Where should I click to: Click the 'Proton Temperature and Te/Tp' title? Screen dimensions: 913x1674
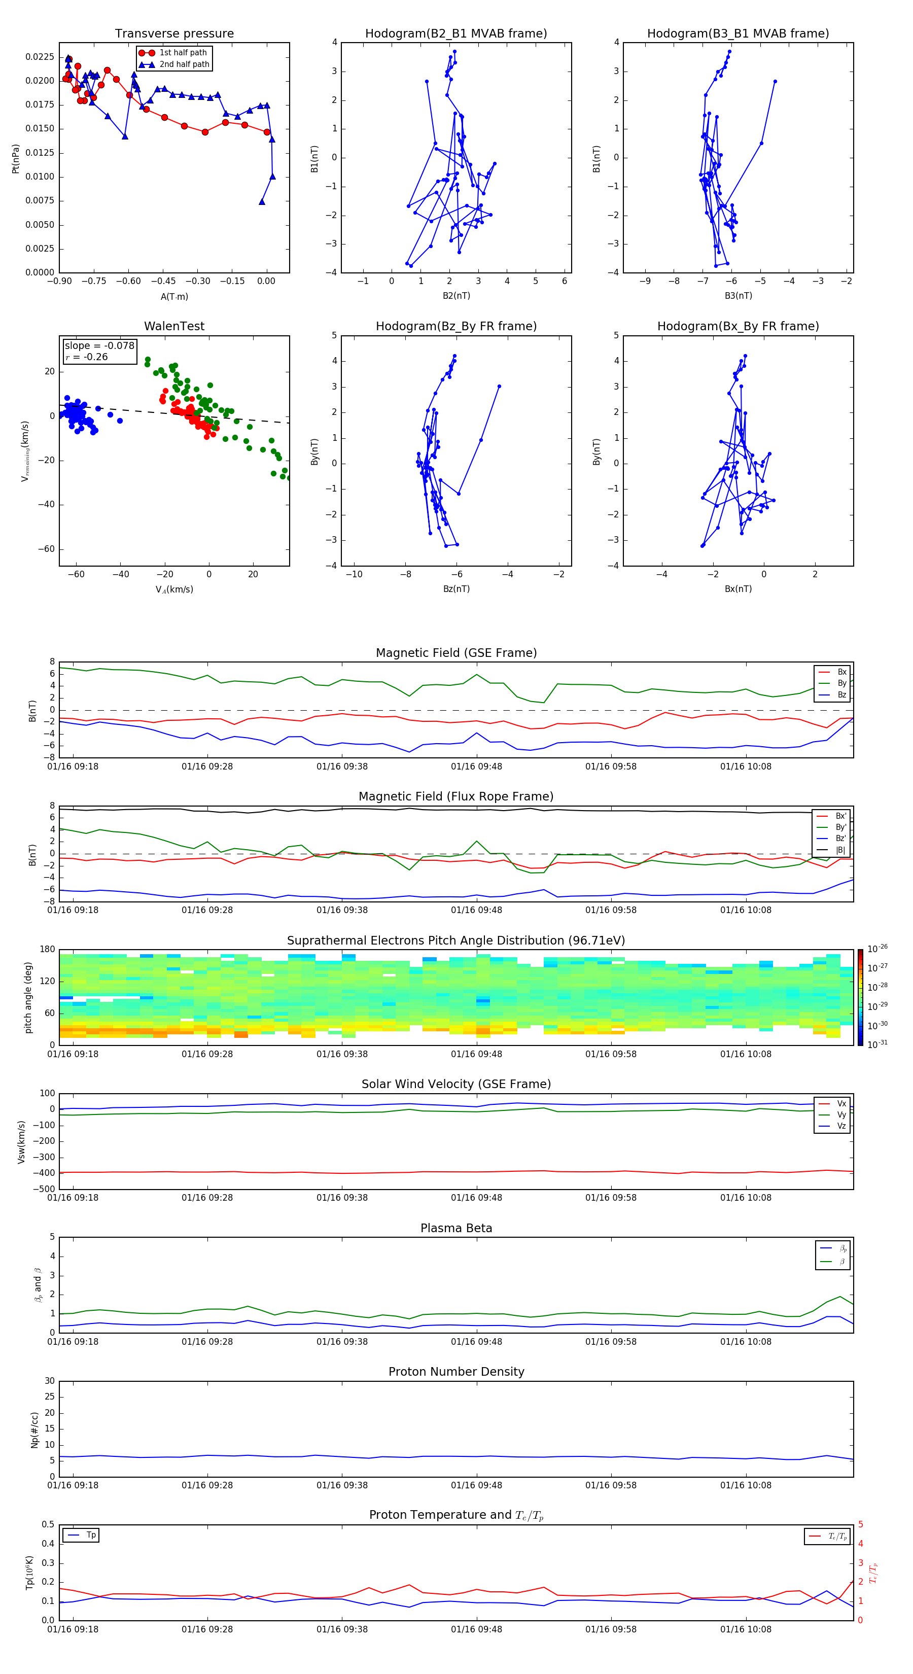(x=456, y=1515)
